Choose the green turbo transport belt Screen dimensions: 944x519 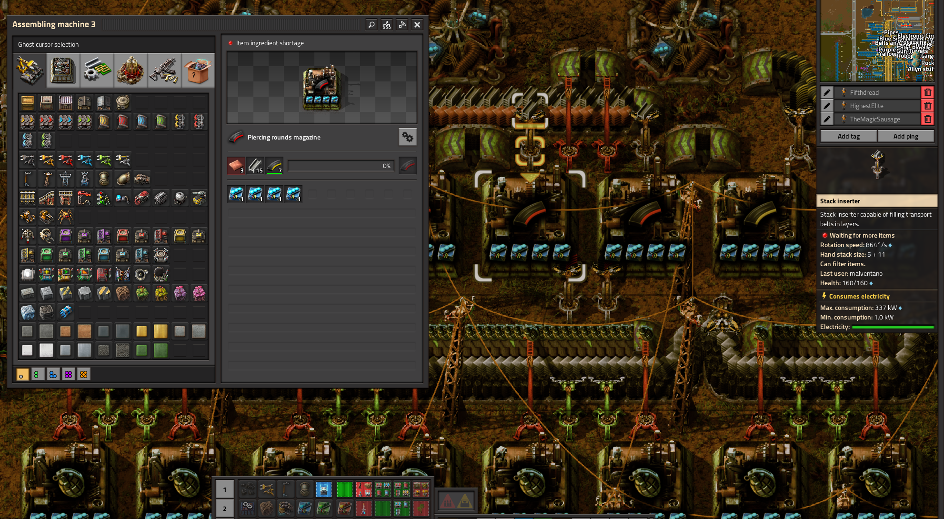85,121
